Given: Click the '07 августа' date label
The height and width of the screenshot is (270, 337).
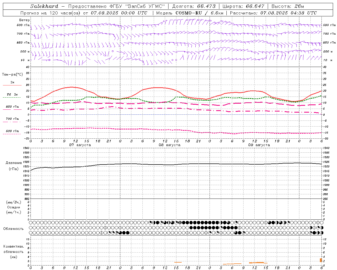Looking at the screenshot, I should pyautogui.click(x=80, y=145).
